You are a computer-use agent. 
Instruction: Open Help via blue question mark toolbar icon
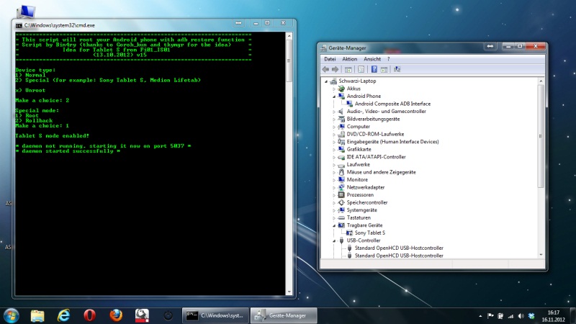(374, 69)
